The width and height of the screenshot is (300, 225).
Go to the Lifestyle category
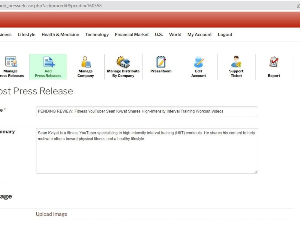[26, 34]
